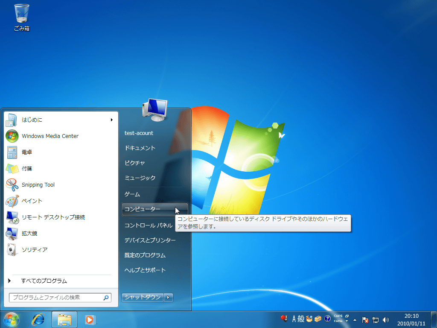Restore the language bar using its small window icon
Image resolution: width=437 pixels, height=328 pixels.
click(x=347, y=316)
